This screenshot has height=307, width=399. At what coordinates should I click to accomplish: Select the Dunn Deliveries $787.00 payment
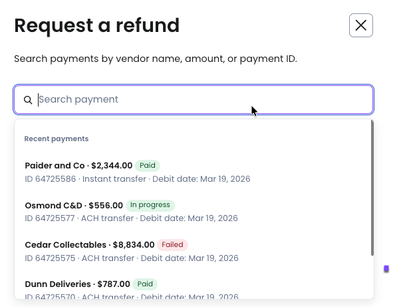(x=77, y=284)
